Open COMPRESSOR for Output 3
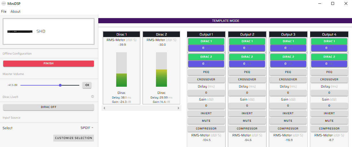This screenshot has width=352, height=147. click(x=288, y=129)
